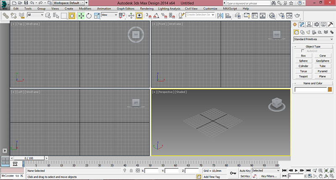Open the Standard Primitives dropdown
The image size is (336, 180).
coord(313,39)
